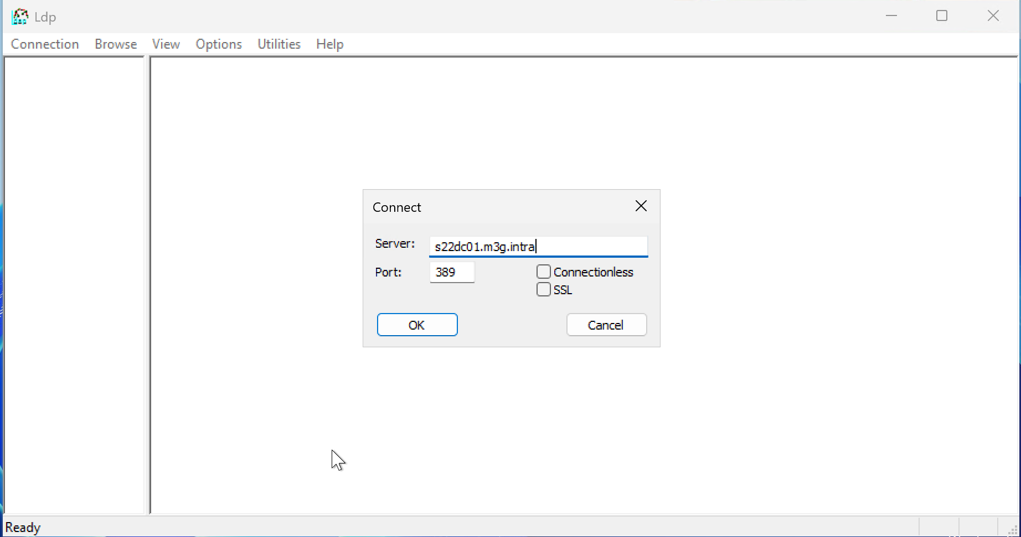Click the resize grip in the status bar corner
Viewport: 1021px width, 537px height.
click(1012, 530)
